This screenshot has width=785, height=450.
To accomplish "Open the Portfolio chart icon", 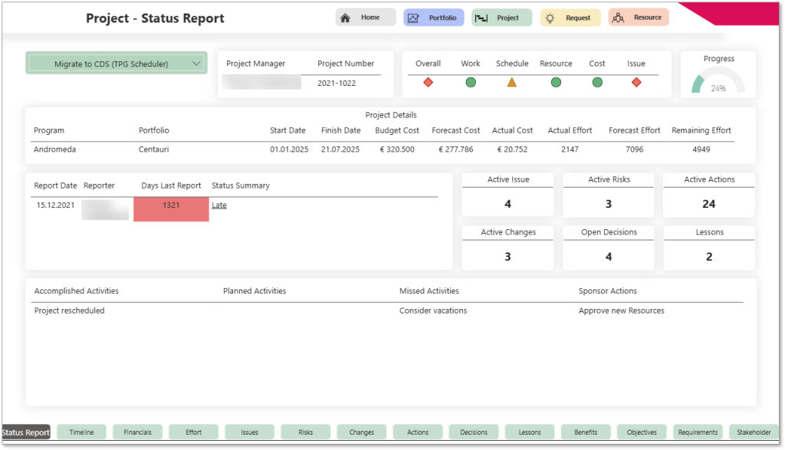I will click(x=413, y=17).
